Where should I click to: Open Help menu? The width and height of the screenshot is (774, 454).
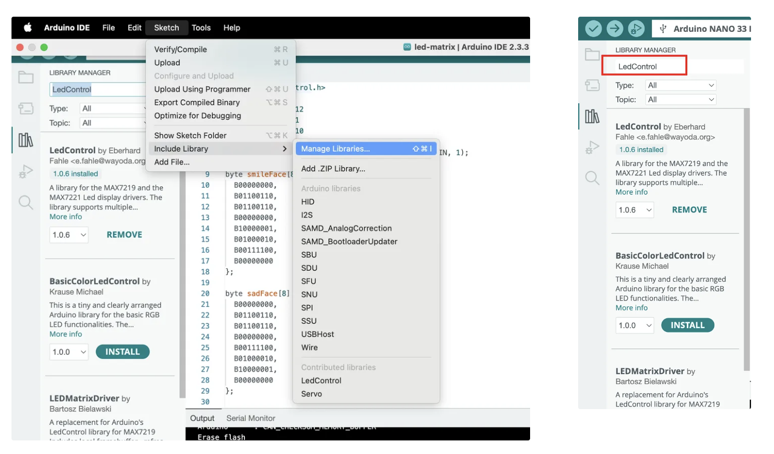[x=232, y=28]
